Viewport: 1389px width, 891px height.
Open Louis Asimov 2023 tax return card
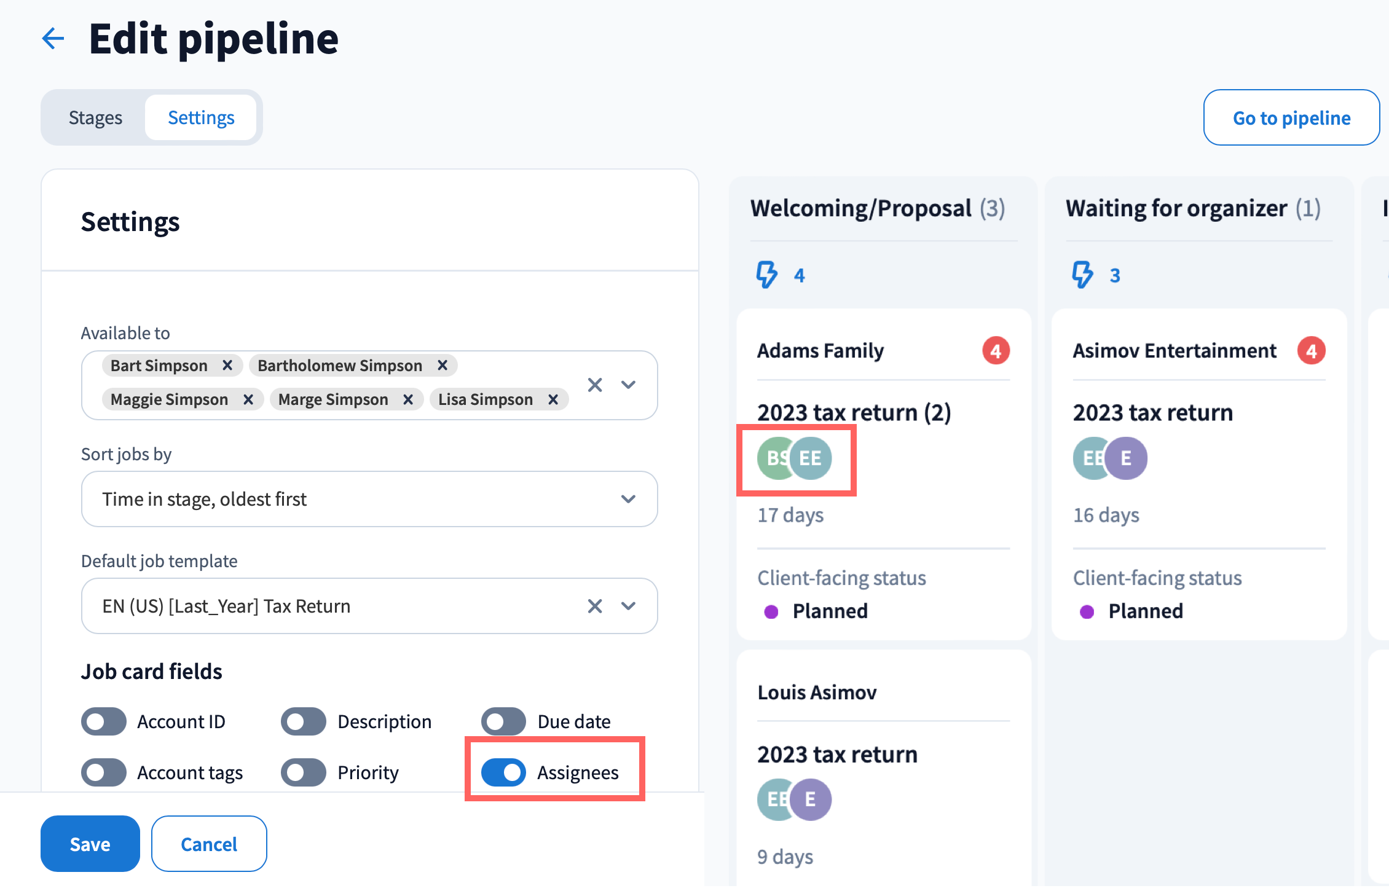(837, 755)
